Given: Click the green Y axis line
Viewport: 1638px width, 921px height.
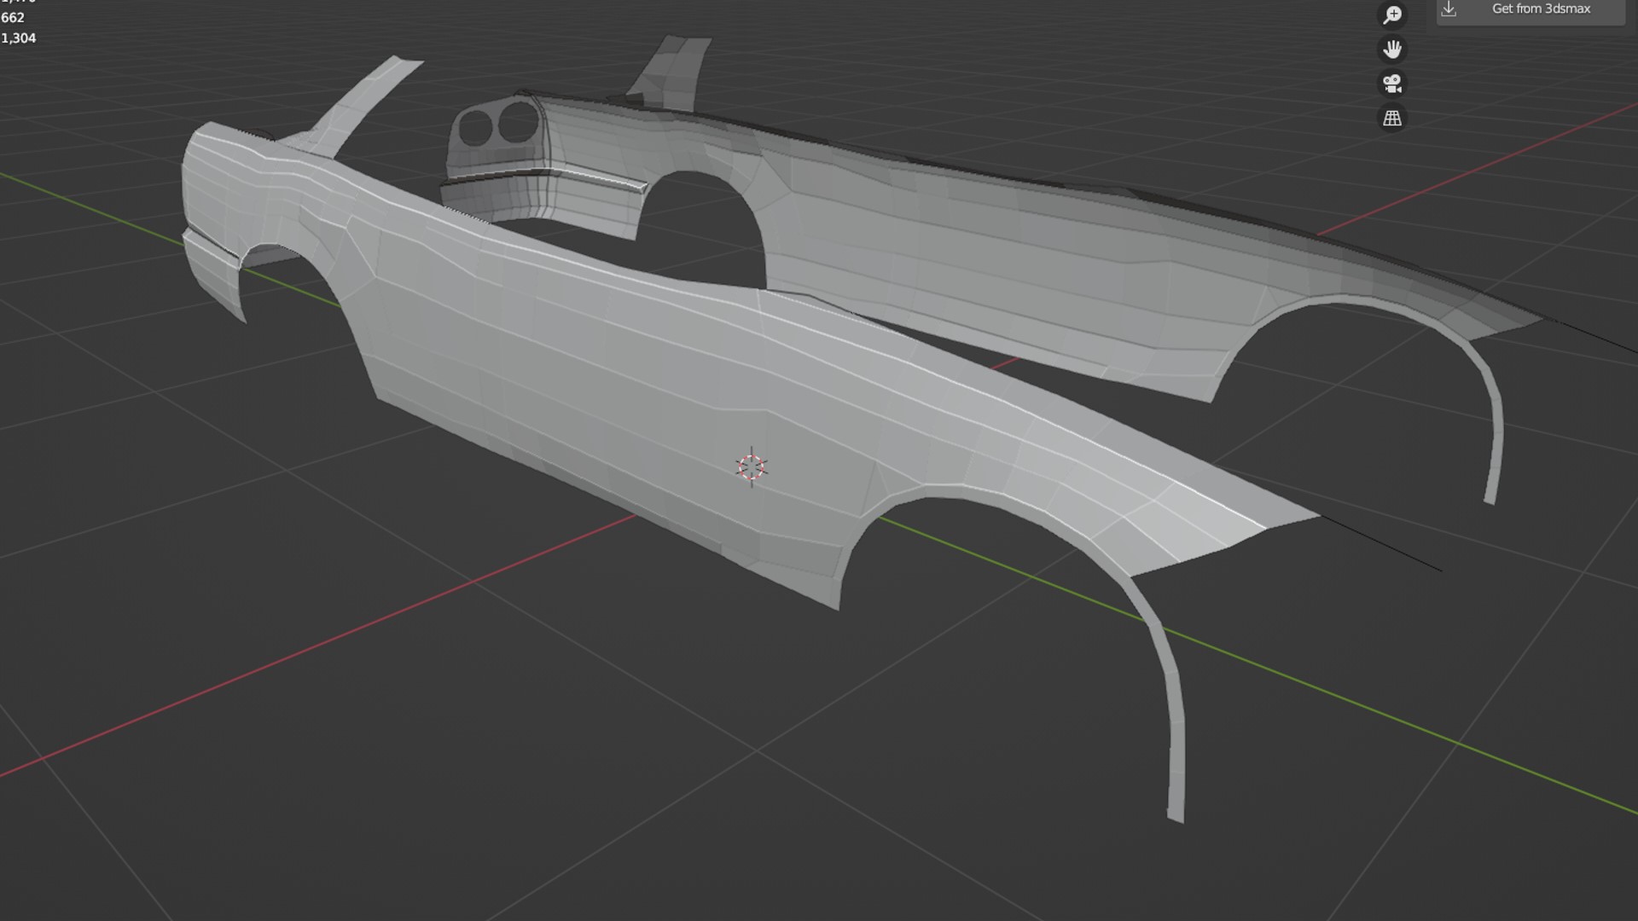Looking at the screenshot, I should pyautogui.click(x=1365, y=708).
